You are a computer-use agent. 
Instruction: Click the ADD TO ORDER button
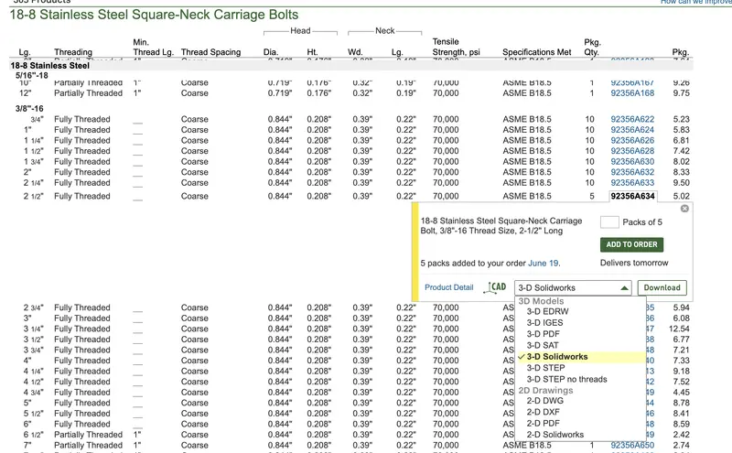click(x=631, y=244)
